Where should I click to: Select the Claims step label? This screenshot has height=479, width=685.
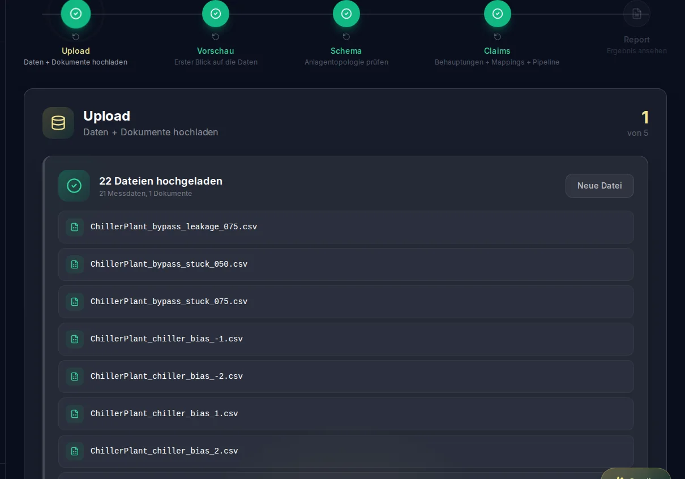pyautogui.click(x=497, y=51)
